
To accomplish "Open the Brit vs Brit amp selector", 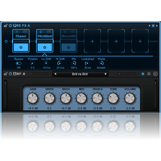I will tap(80, 74).
